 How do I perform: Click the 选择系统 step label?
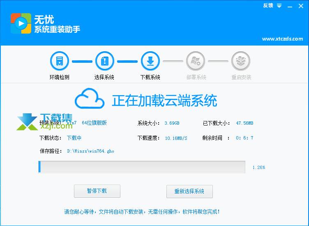click(104, 77)
